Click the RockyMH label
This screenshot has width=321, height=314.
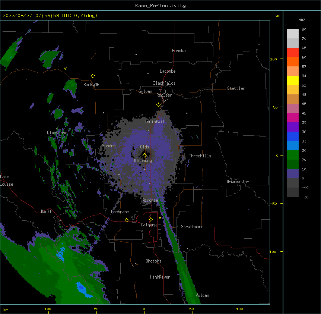click(x=91, y=84)
